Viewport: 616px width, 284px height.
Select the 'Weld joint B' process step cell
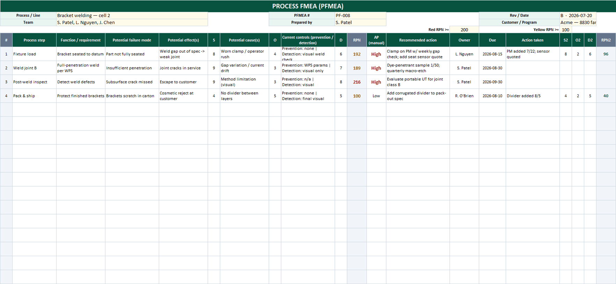(34, 68)
